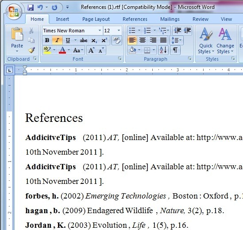The height and width of the screenshot is (230, 243).
Task: Toggle Show/Hide paragraph marks
Action: pyautogui.click(x=175, y=50)
